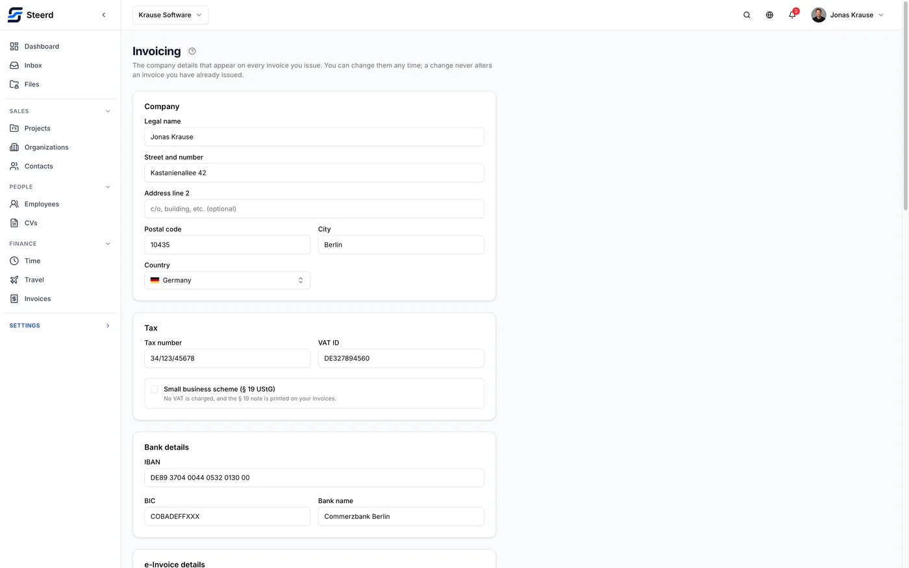Click the Employees person icon
Viewport: 909px width, 568px height.
14,204
